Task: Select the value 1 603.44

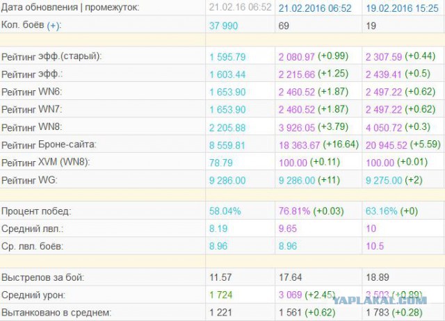Action: [227, 74]
